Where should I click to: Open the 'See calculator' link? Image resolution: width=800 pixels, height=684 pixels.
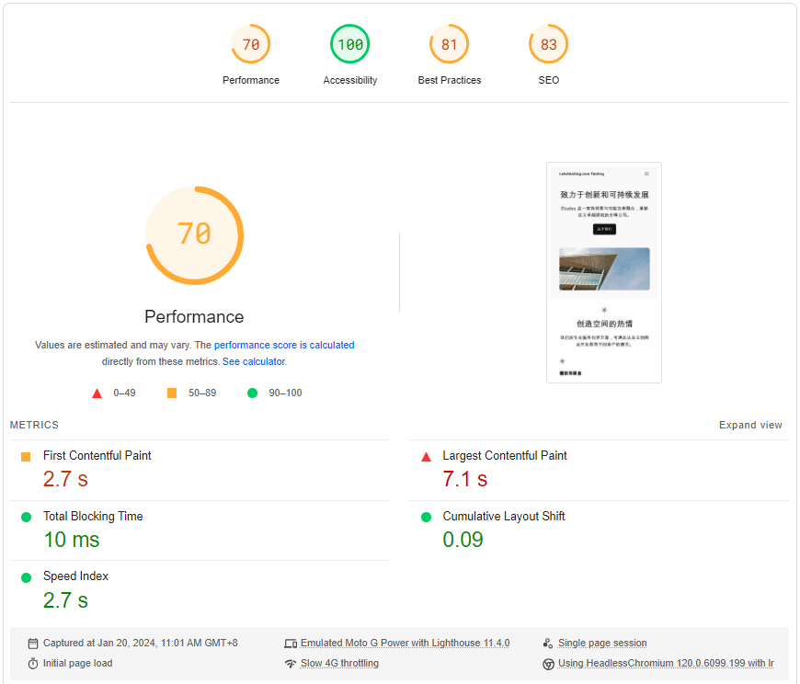click(x=254, y=361)
